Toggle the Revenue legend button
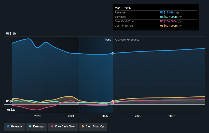209x133 pixels. pos(15,127)
